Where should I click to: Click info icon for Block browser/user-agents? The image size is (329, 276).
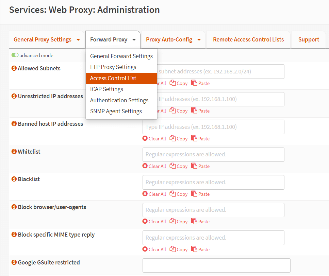14,207
